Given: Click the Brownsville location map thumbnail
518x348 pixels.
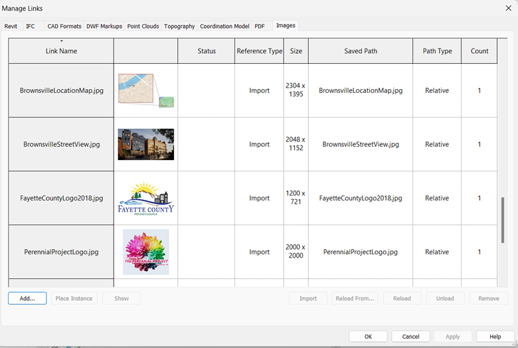Looking at the screenshot, I should (x=146, y=90).
